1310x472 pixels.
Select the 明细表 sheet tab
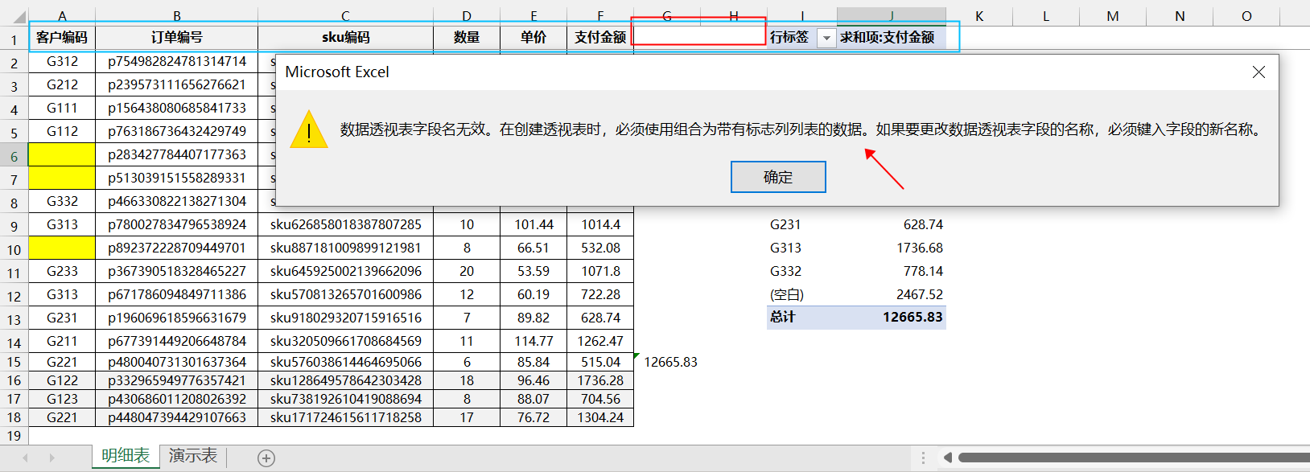[x=126, y=456]
